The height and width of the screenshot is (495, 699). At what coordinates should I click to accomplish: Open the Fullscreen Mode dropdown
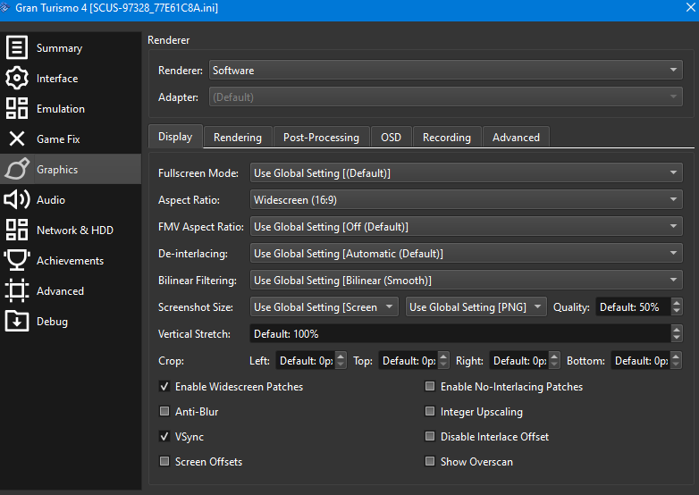click(467, 172)
